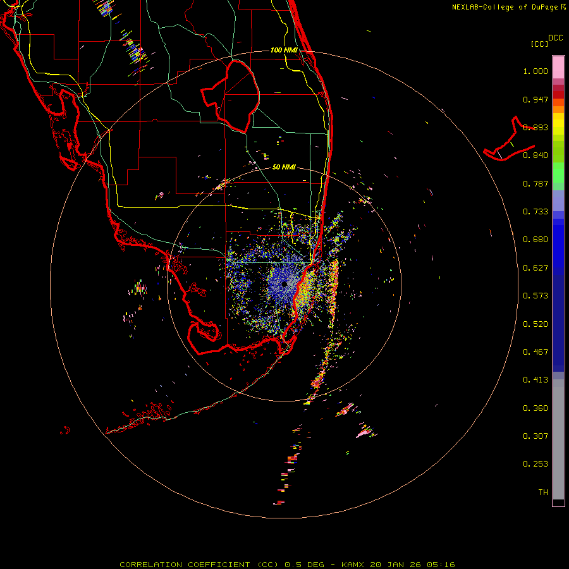Click the 50 NMI range ring label
Screen dimensions: 569x569
pos(284,167)
